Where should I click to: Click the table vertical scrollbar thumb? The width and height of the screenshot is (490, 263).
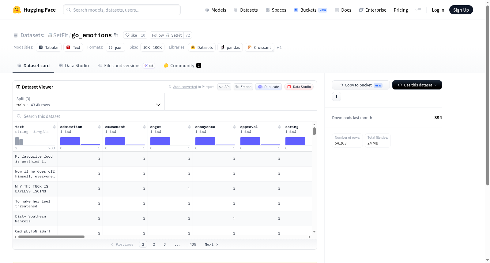point(314,131)
